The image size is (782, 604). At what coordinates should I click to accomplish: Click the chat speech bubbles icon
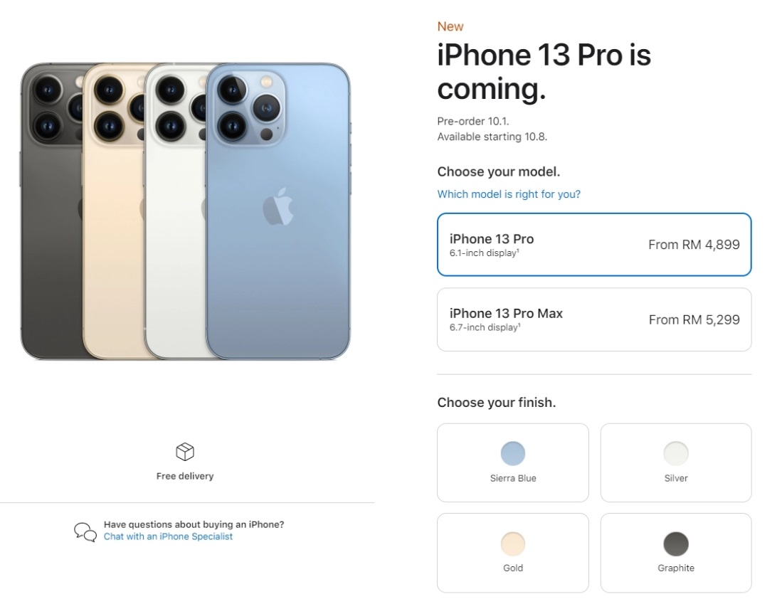(x=85, y=531)
